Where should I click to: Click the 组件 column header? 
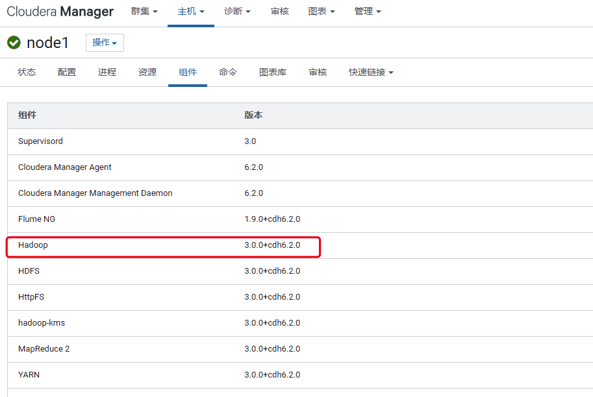pos(27,115)
